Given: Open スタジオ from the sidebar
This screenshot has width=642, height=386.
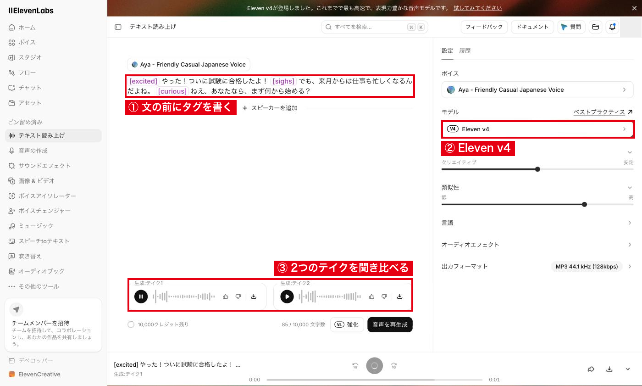Looking at the screenshot, I should click(x=53, y=57).
